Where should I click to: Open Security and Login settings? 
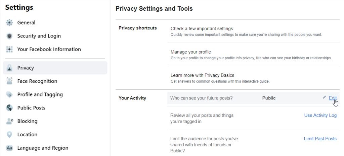(x=39, y=36)
